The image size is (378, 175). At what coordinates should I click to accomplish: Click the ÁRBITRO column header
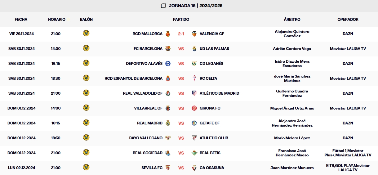[x=292, y=19]
